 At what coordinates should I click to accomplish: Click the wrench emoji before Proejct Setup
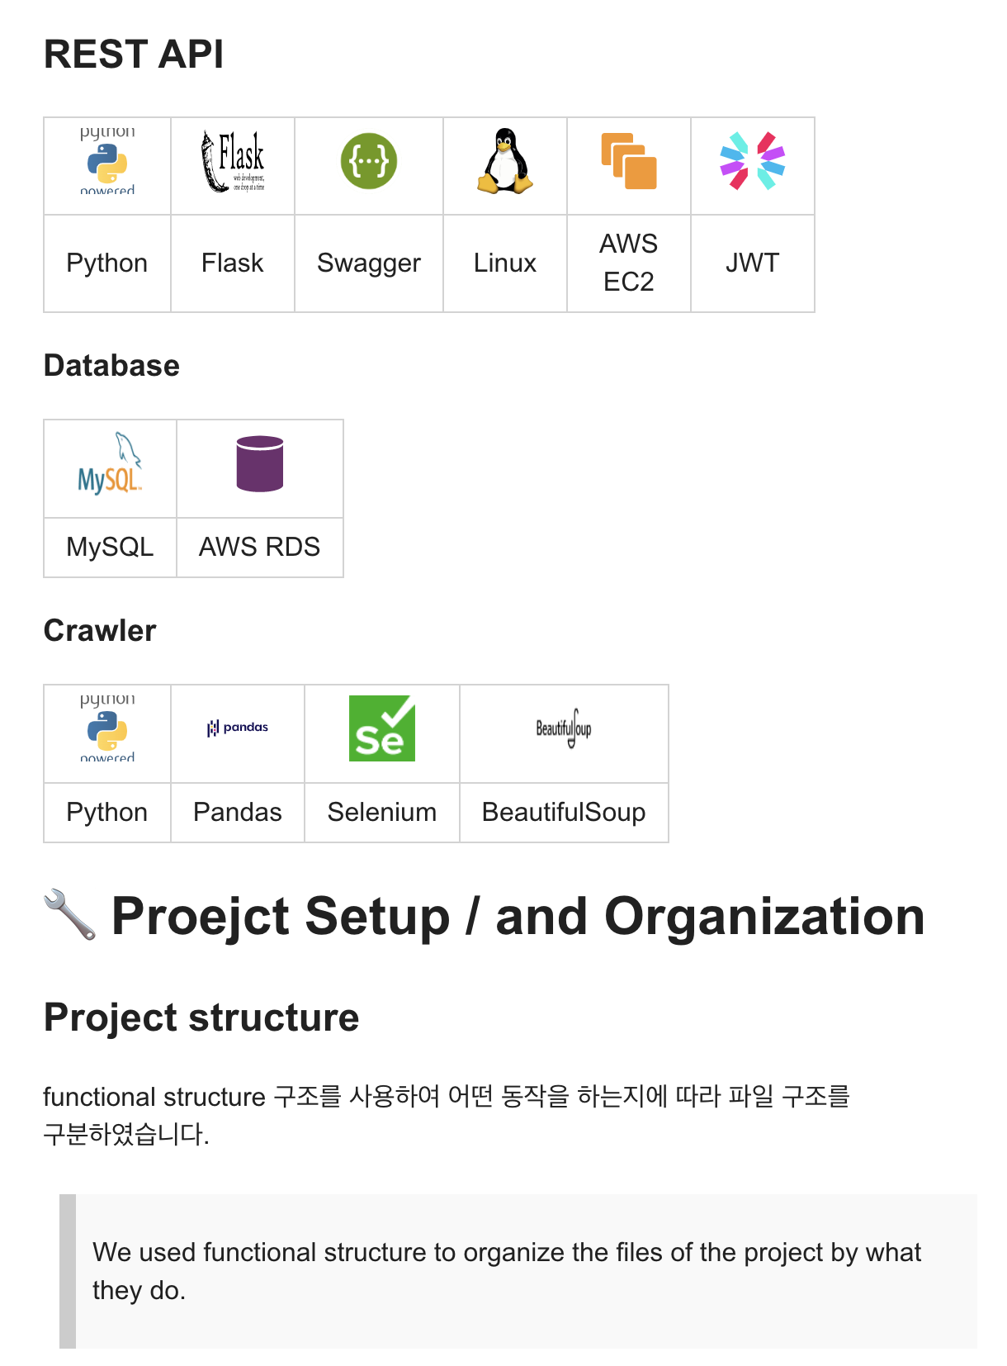pyautogui.click(x=70, y=914)
